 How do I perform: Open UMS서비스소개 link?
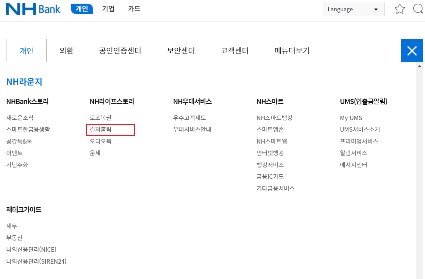coord(360,129)
